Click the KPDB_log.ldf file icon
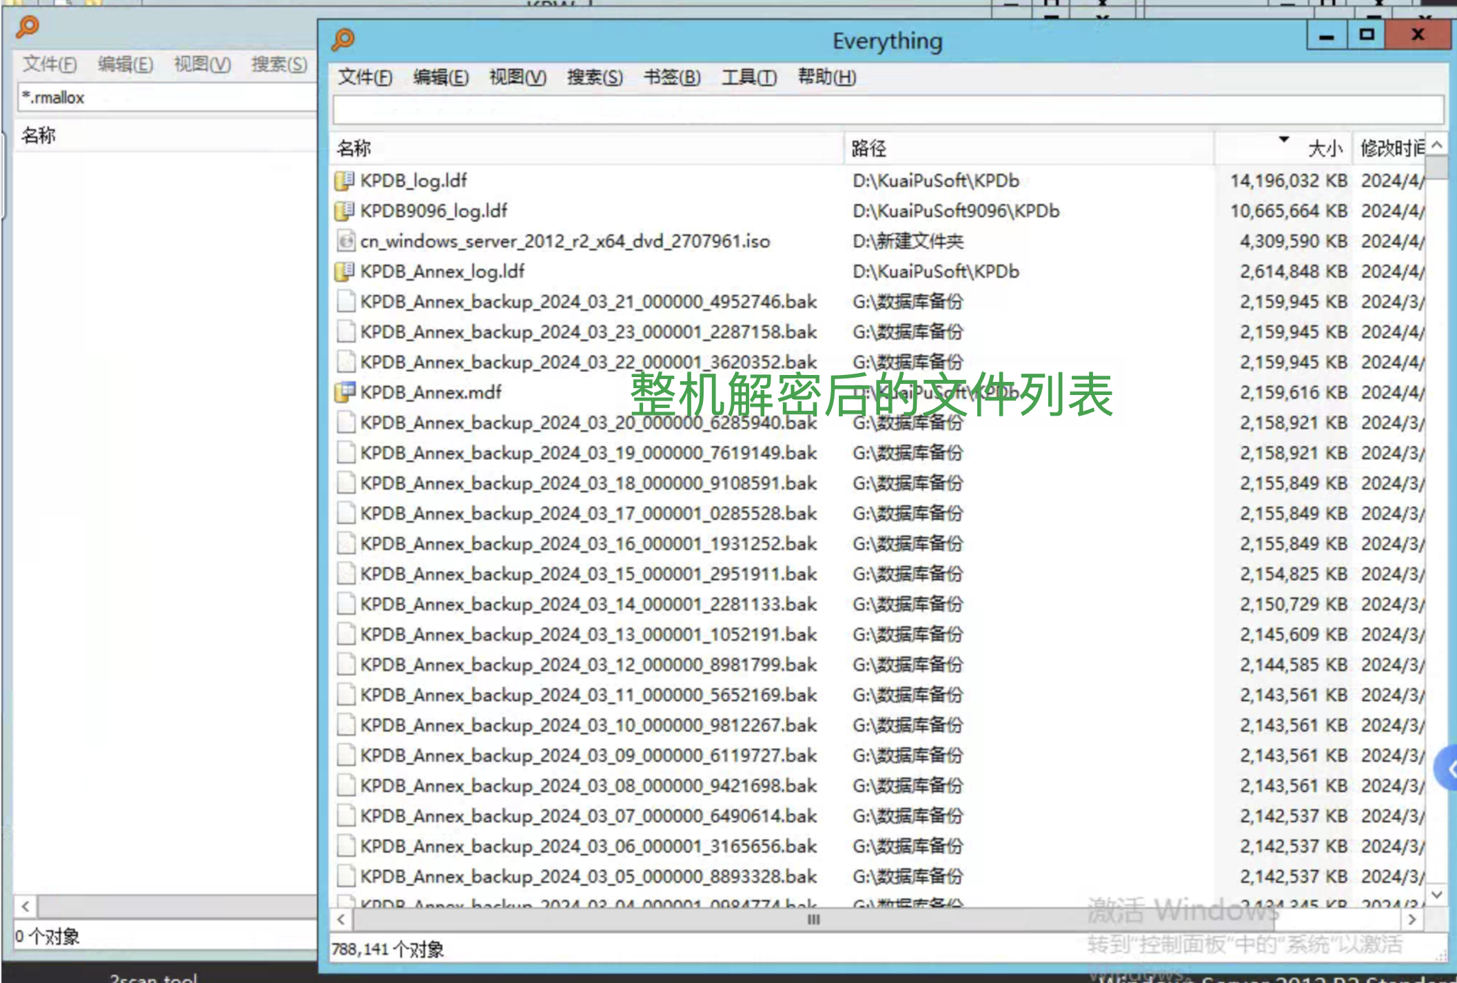Viewport: 1457px width, 983px height. [345, 181]
